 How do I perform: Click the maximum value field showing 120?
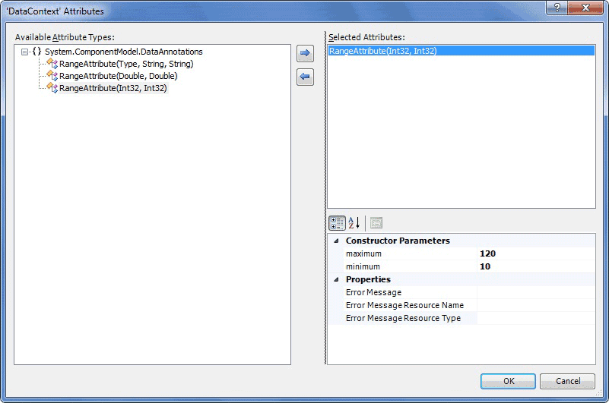pos(536,253)
